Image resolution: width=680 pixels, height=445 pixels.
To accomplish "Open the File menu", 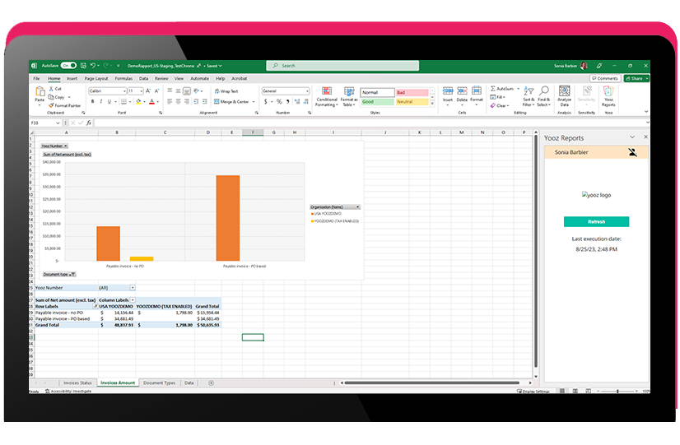I will [x=36, y=78].
